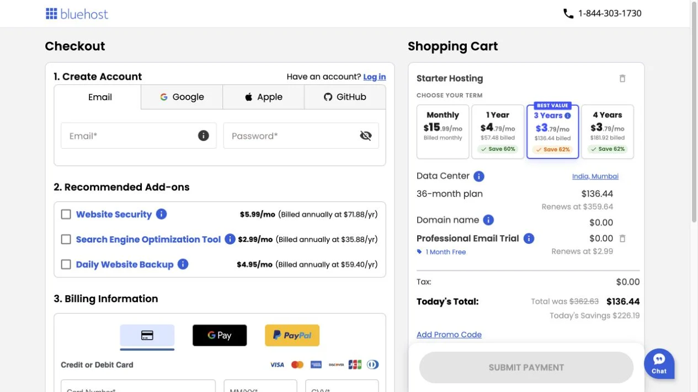The image size is (698, 392).
Task: Check the Daily Website Backup add-on
Action: click(x=66, y=264)
